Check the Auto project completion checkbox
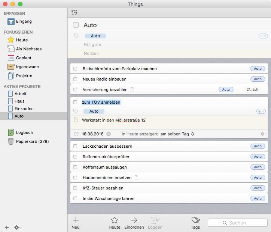 (76, 25)
